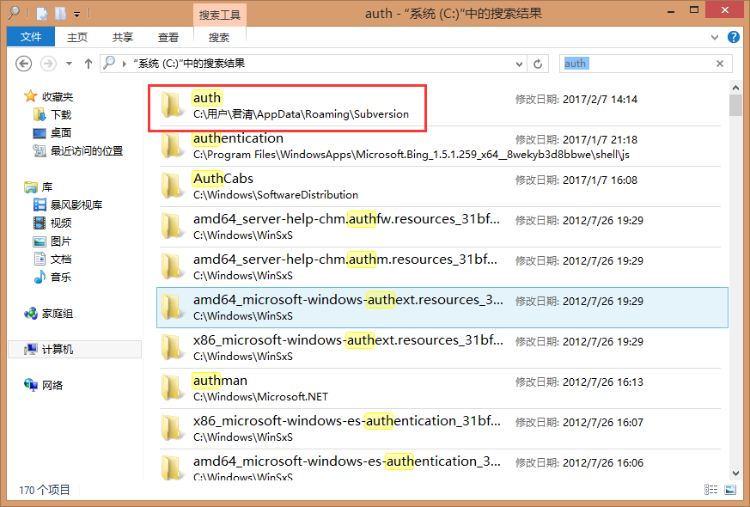Select x86_microsoft-windows-es-authentication folder
The width and height of the screenshot is (750, 507).
(x=439, y=429)
